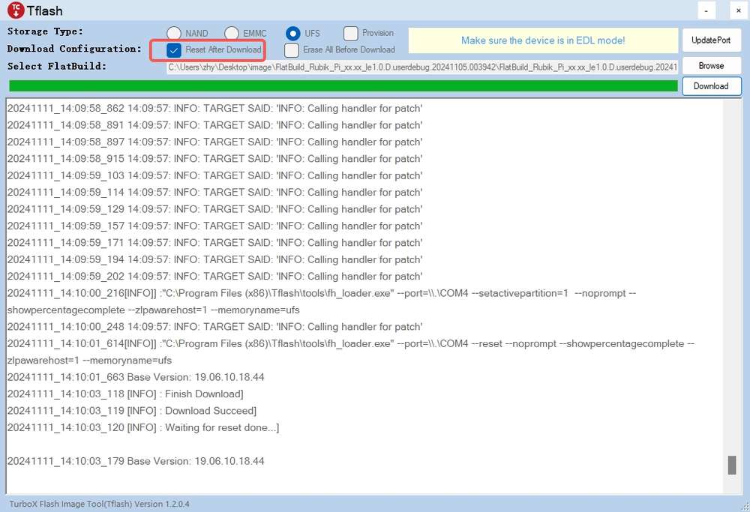Click log line 'Waiting for reset done...]'

tap(143, 427)
